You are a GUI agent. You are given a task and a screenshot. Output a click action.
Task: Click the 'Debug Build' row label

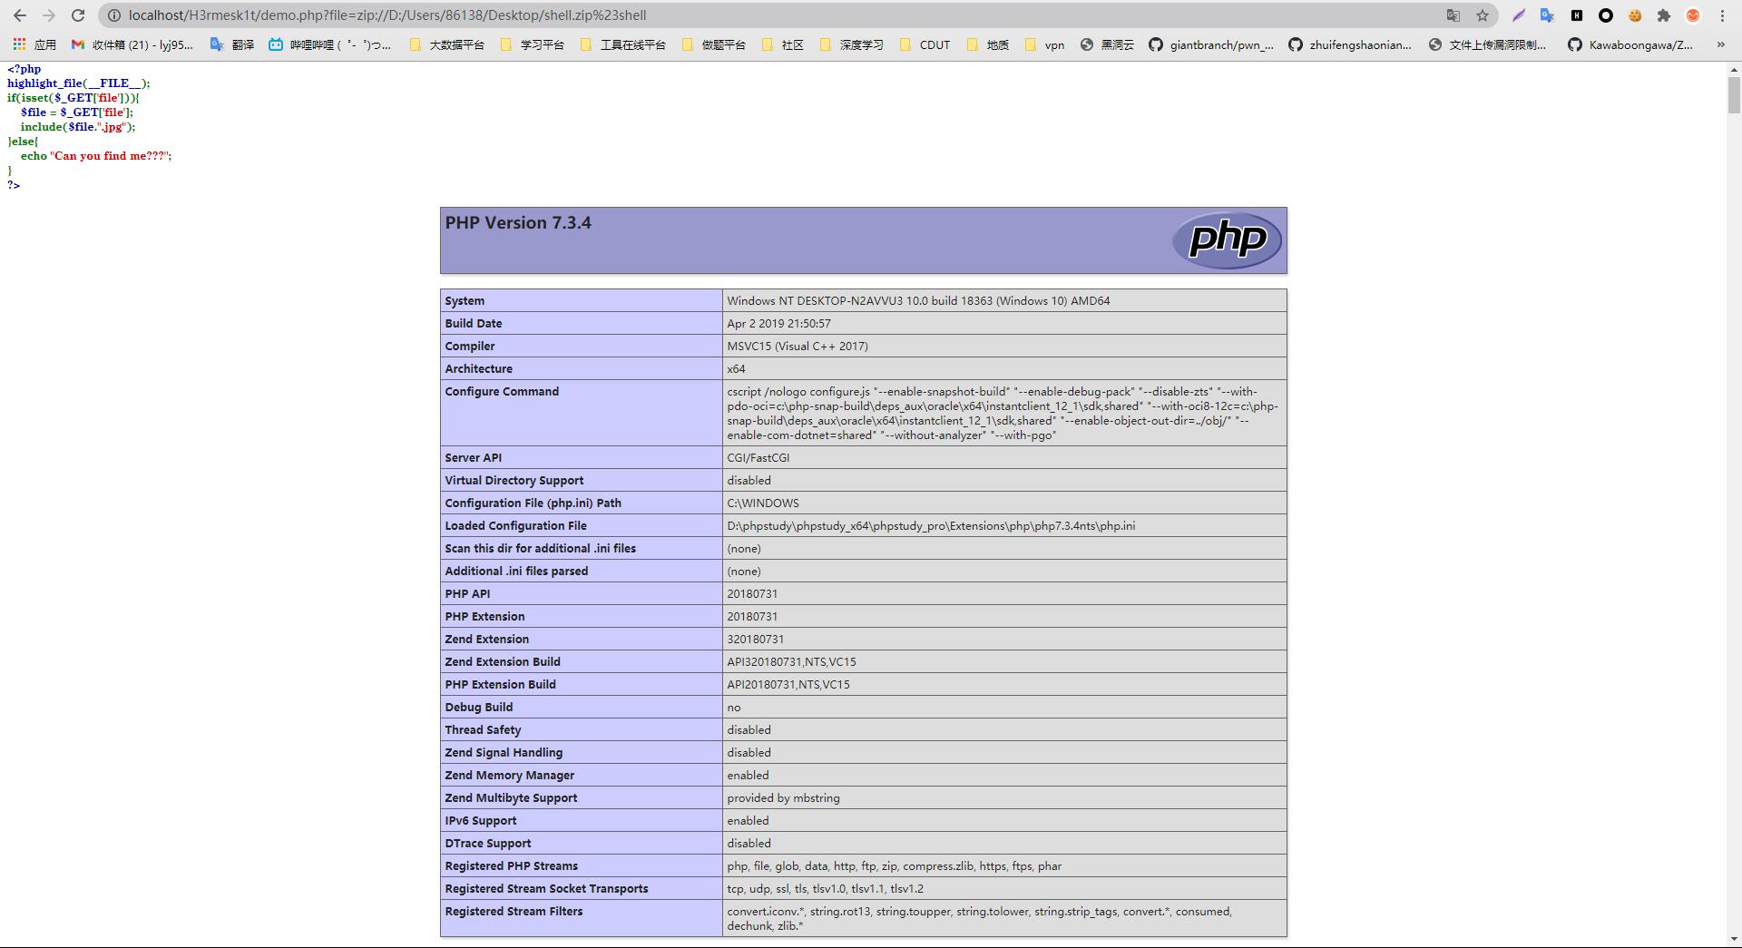click(478, 708)
